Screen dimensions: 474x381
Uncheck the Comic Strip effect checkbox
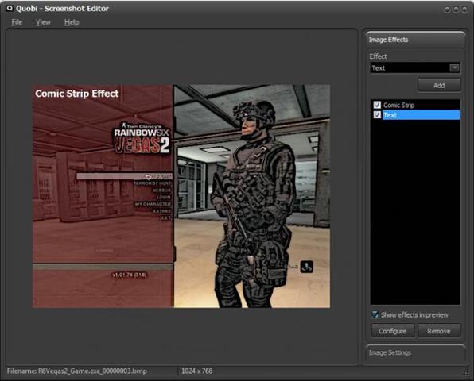point(377,105)
